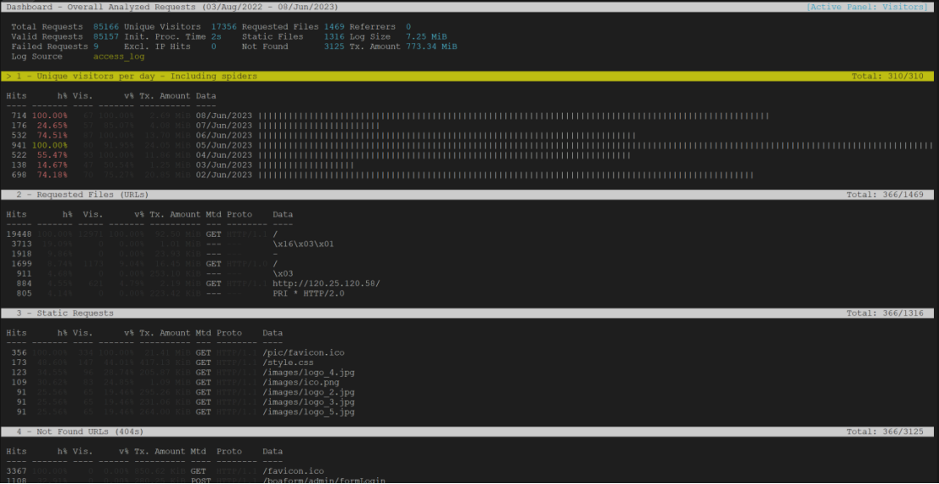Click the 3713 hits value in Requested Files
This screenshot has height=484, width=939.
(21, 245)
